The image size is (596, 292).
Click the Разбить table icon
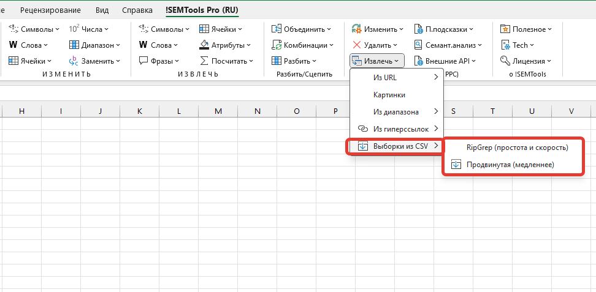click(277, 61)
